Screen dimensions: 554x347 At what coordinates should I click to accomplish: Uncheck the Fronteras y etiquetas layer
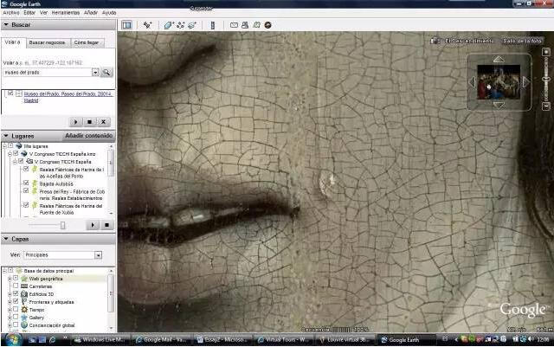click(x=16, y=301)
